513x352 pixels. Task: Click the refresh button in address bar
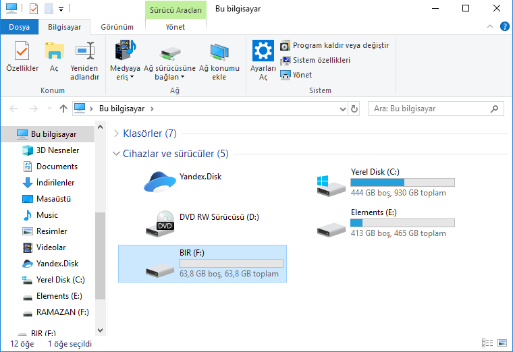coord(354,109)
